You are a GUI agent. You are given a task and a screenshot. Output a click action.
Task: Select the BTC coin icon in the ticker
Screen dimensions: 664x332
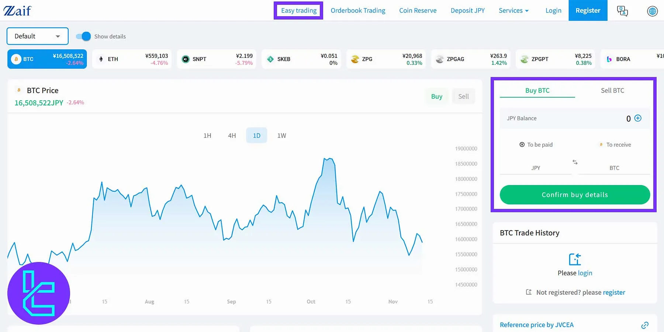(x=16, y=59)
